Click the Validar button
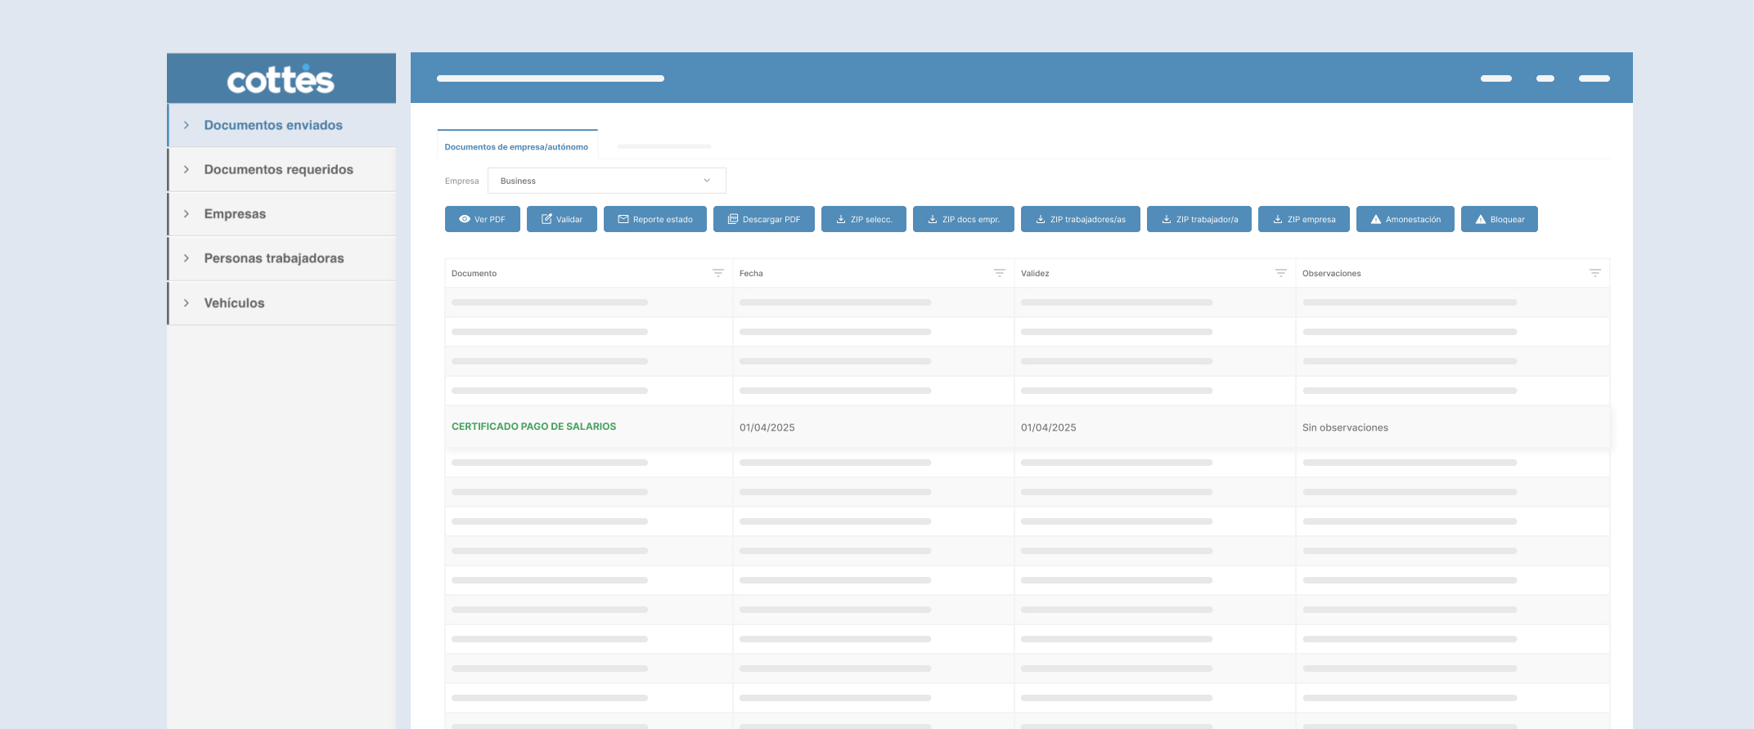The image size is (1754, 729). tap(561, 219)
